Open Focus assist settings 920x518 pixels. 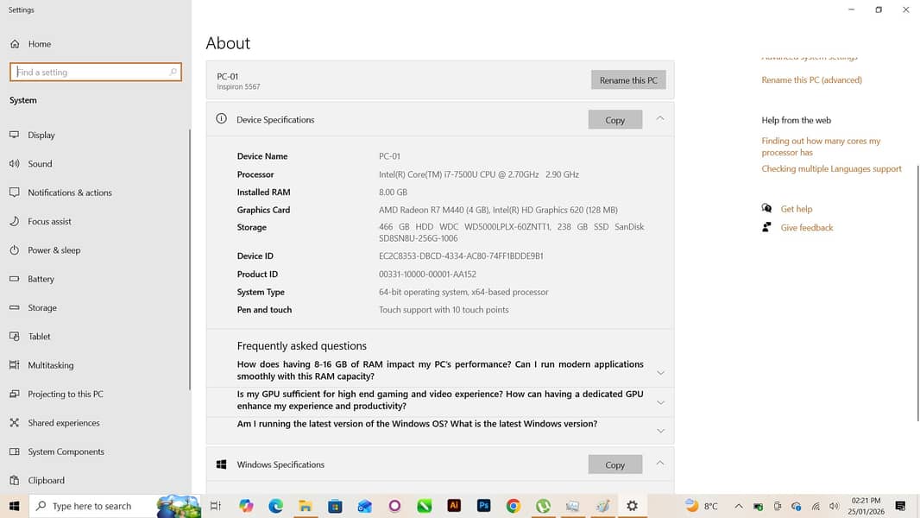49,222
